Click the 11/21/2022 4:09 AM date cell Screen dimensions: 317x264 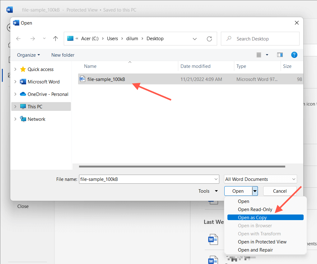(x=201, y=79)
